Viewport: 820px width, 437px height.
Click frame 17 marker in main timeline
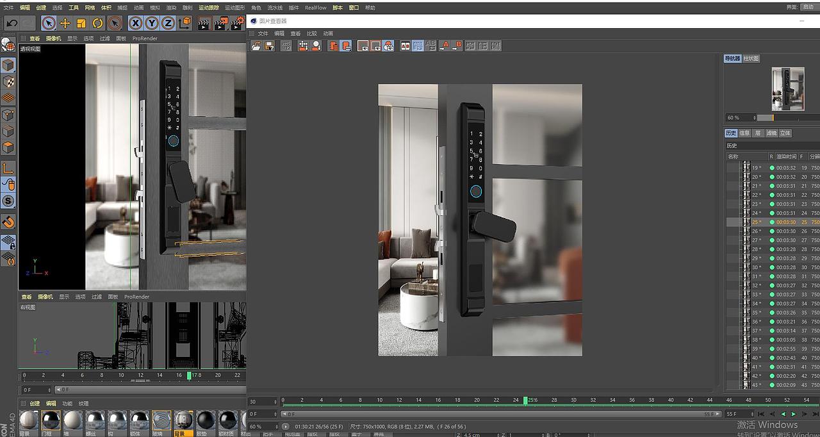[189, 375]
